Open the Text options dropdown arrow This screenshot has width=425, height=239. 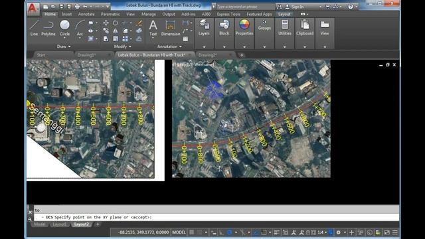153,39
